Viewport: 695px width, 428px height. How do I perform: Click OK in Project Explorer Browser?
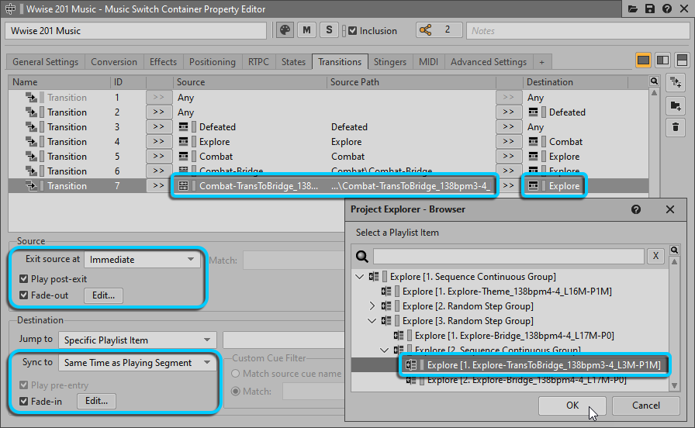pyautogui.click(x=572, y=406)
